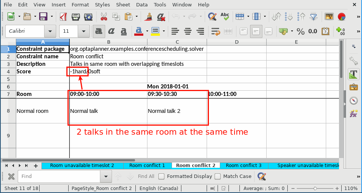Open the AutoFilter funnel icon
Viewport: 362px width, 193px height.
pos(313,17)
